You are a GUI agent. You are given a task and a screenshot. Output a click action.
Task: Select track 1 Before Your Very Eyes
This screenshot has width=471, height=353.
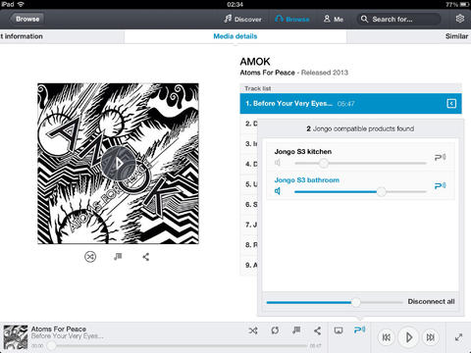[350, 104]
